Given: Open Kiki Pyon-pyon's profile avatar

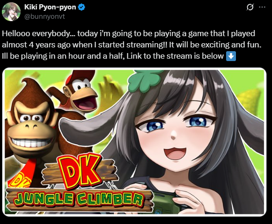Looking at the screenshot, I should click(11, 12).
